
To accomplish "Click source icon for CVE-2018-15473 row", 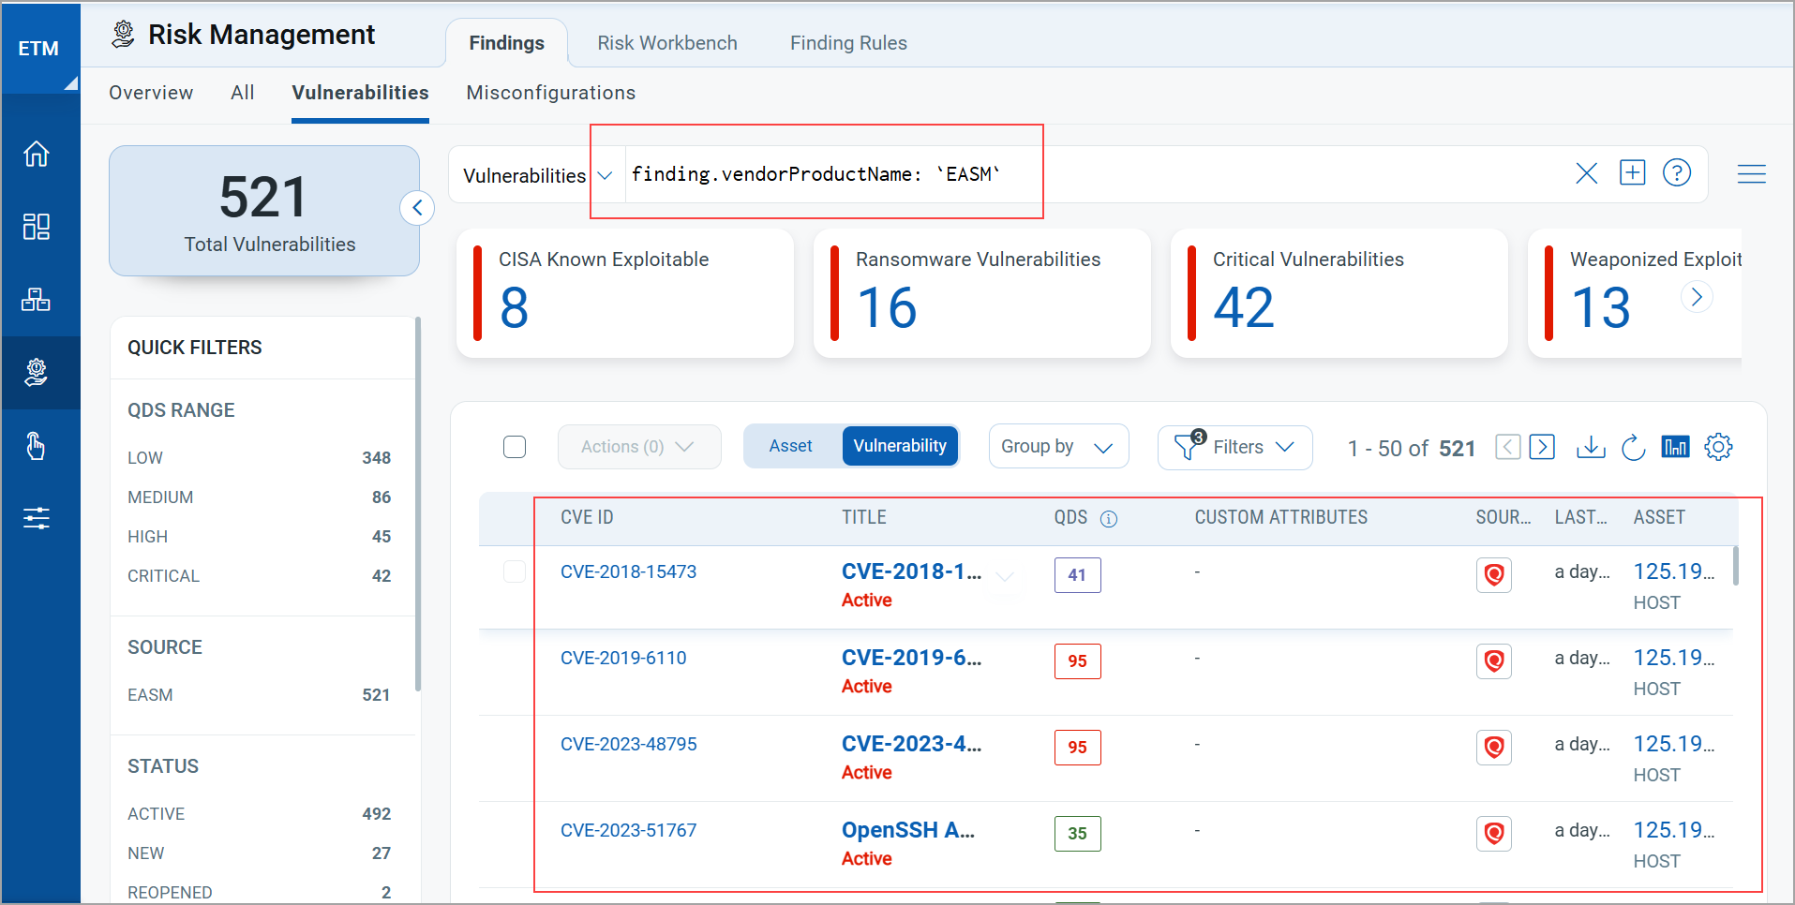I will tap(1494, 574).
